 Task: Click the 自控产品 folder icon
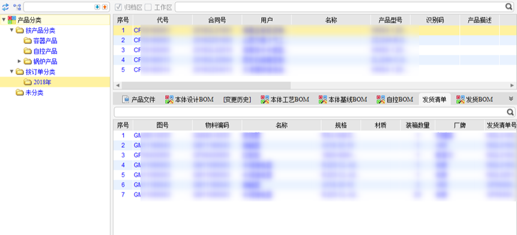click(28, 51)
